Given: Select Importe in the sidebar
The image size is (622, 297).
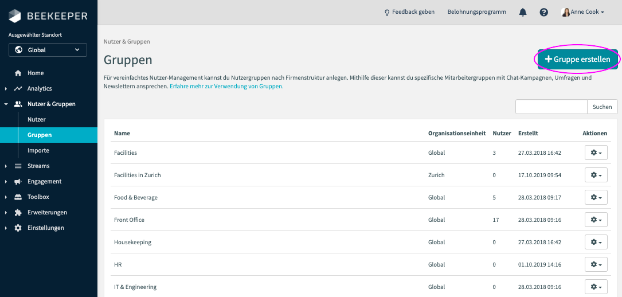Looking at the screenshot, I should [38, 151].
